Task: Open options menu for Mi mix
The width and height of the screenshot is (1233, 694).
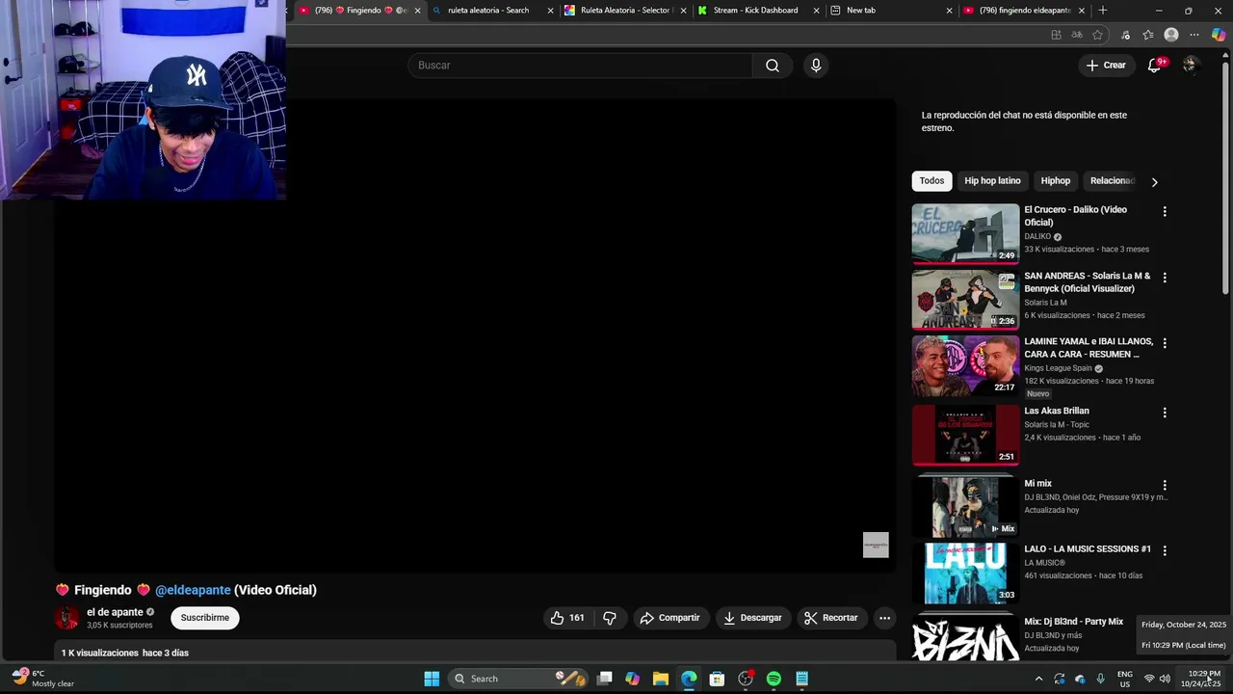Action: click(x=1165, y=486)
